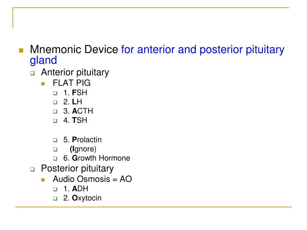Click the checkbox-style bullet beside 2. LH

[x=55, y=102]
